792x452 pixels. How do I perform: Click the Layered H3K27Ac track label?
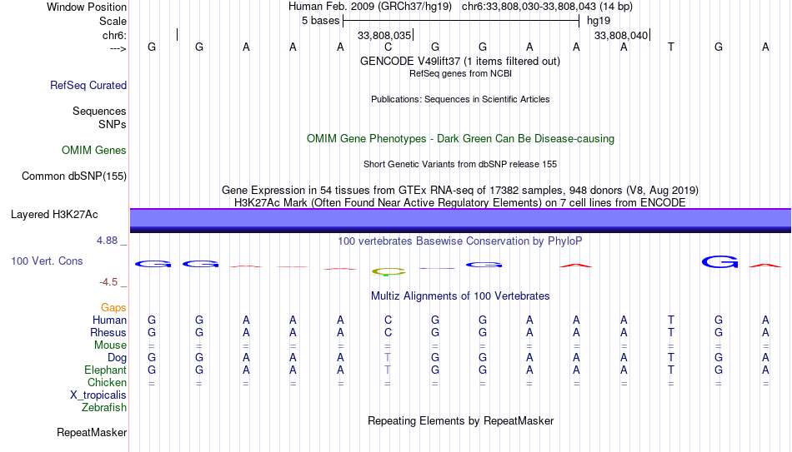[x=54, y=215]
